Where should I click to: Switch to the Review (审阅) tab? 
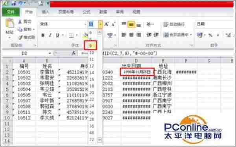[x=120, y=12]
